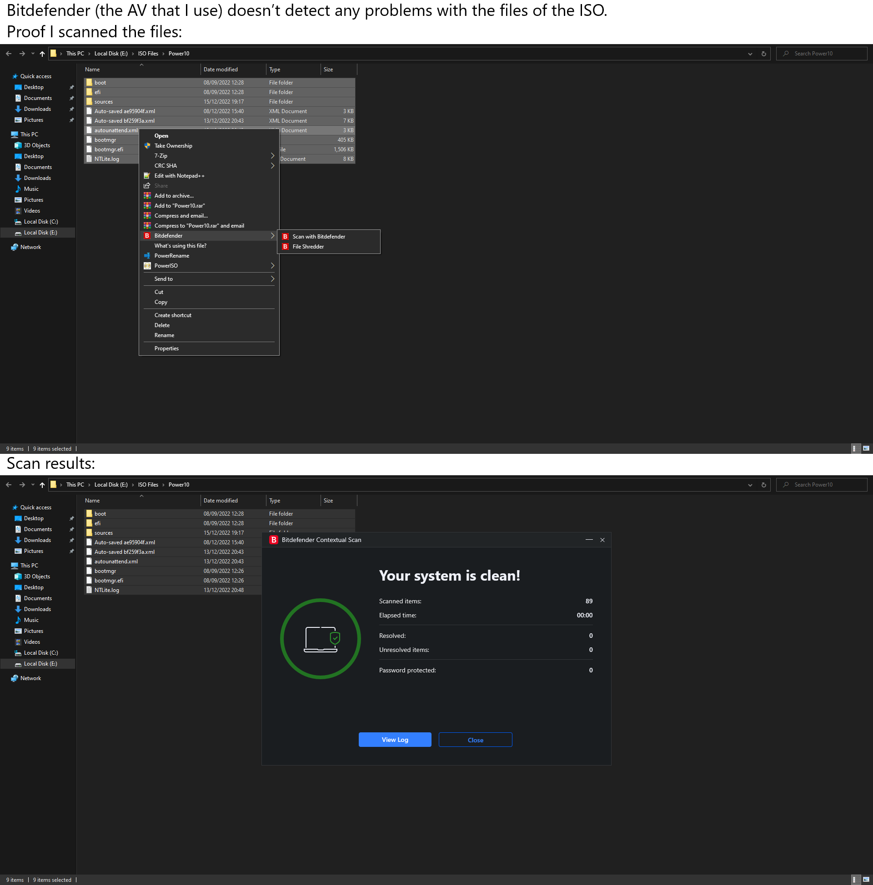Click the Notepad++ edit icon
The image size is (873, 885).
coord(147,176)
